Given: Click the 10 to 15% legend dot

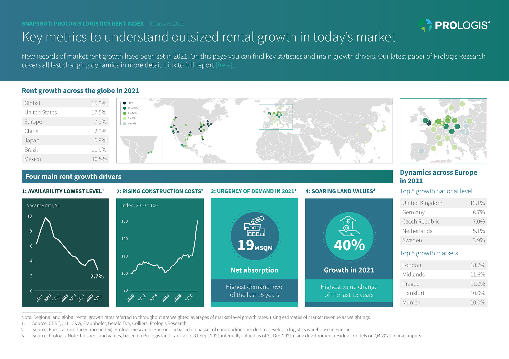Looking at the screenshot, I should (124, 108).
